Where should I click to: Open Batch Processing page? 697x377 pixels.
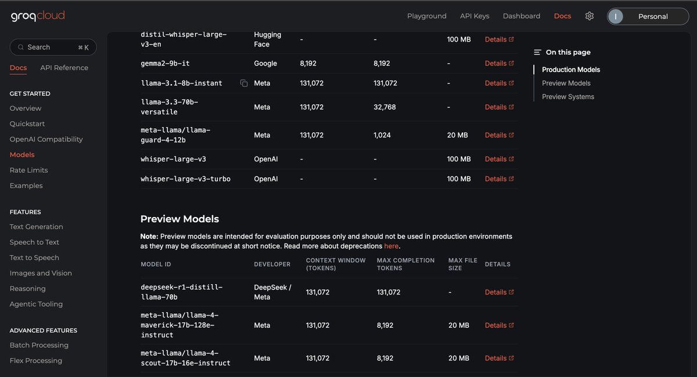[39, 345]
